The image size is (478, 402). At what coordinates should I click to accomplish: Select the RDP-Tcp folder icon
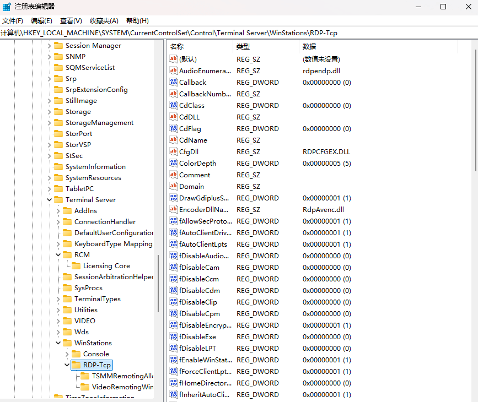76,365
